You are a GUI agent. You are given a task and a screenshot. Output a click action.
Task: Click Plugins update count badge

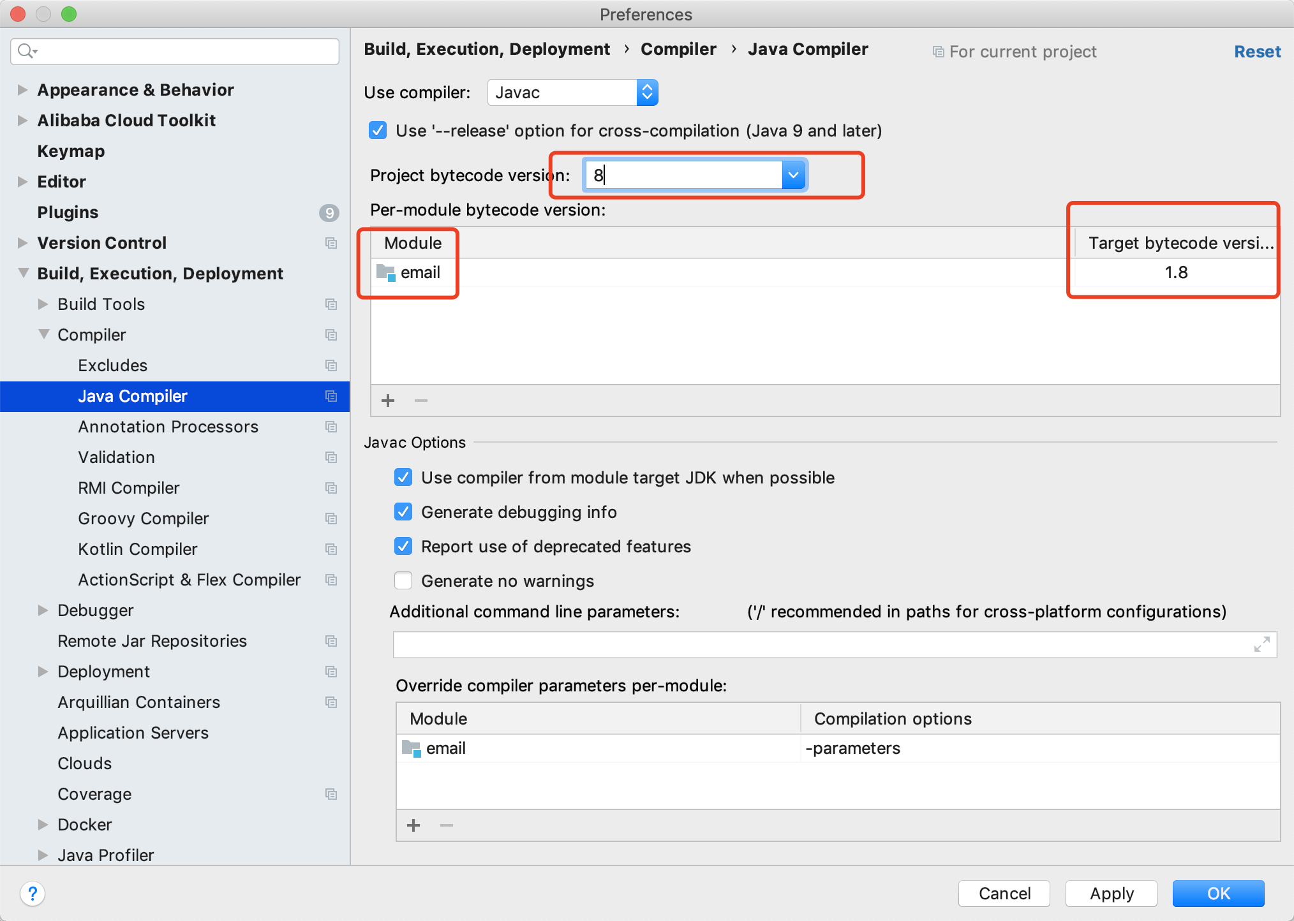pyautogui.click(x=329, y=212)
